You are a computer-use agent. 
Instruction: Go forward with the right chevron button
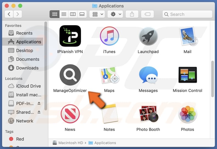coord(18,14)
